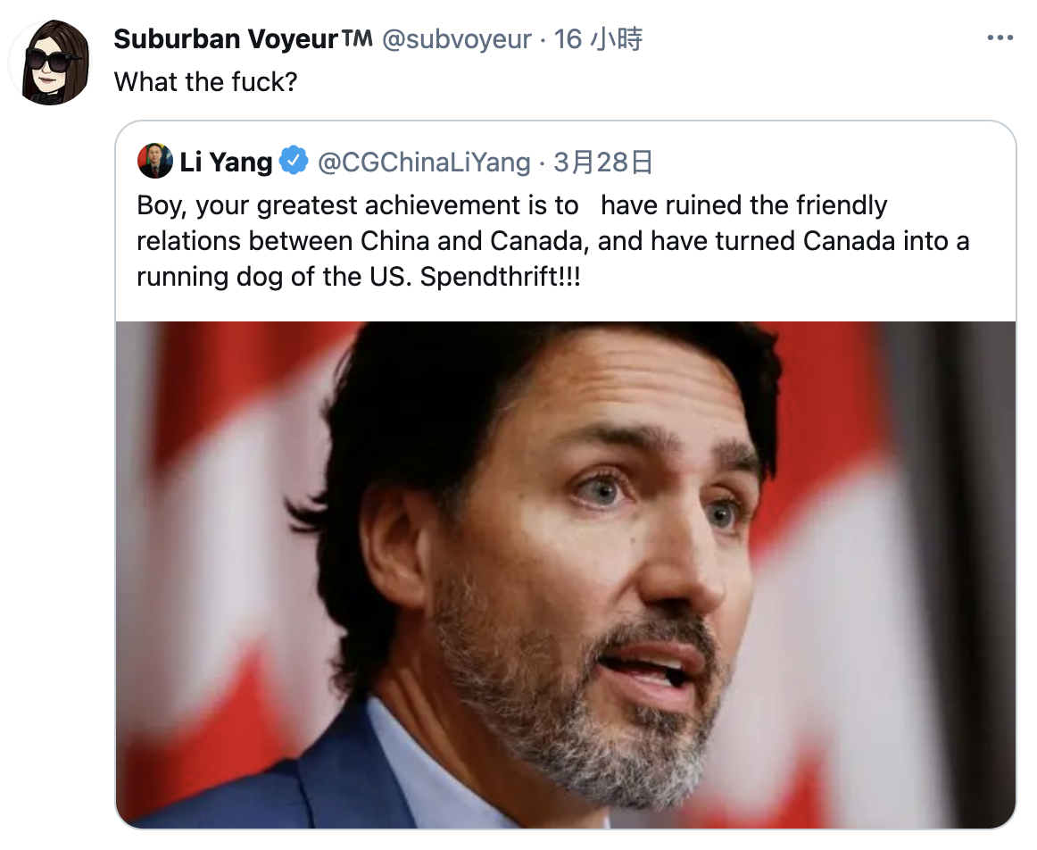Click the Li Yang profile avatar
1037x850 pixels.
point(154,162)
